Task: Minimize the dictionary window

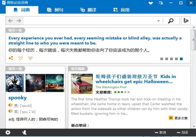Action: pos(171,3)
